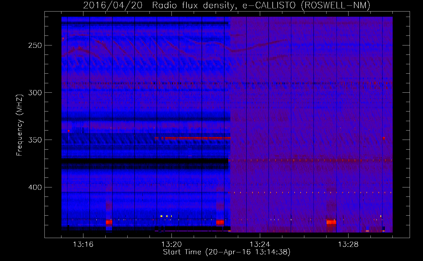This screenshot has width=423, height=261.
Task: Click the plot title 'Radio flux density, e-CALLISTO (ROSWELL-NM)'
Action: tap(261, 5)
